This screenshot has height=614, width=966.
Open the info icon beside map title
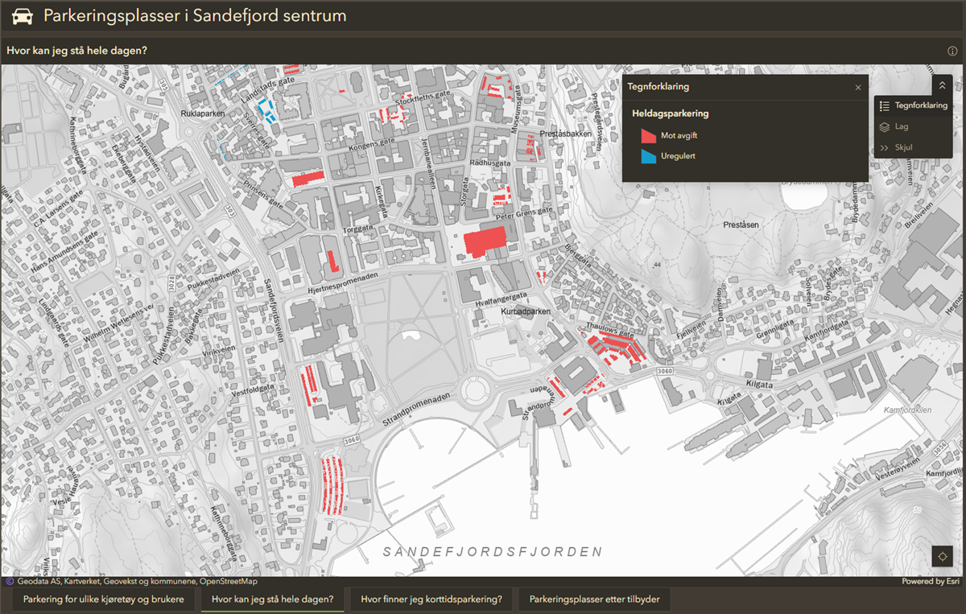coord(952,51)
